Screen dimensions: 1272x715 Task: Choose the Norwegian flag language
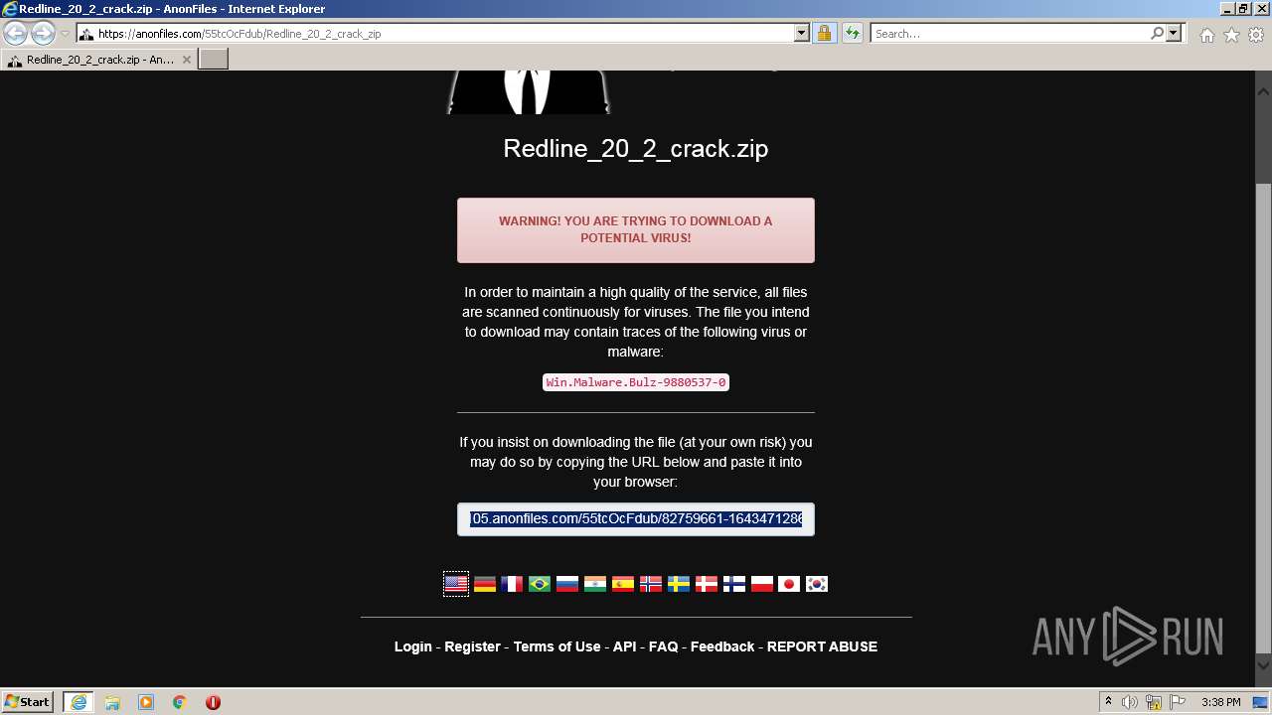pyautogui.click(x=651, y=584)
